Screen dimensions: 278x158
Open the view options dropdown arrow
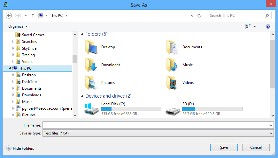pos(255,26)
